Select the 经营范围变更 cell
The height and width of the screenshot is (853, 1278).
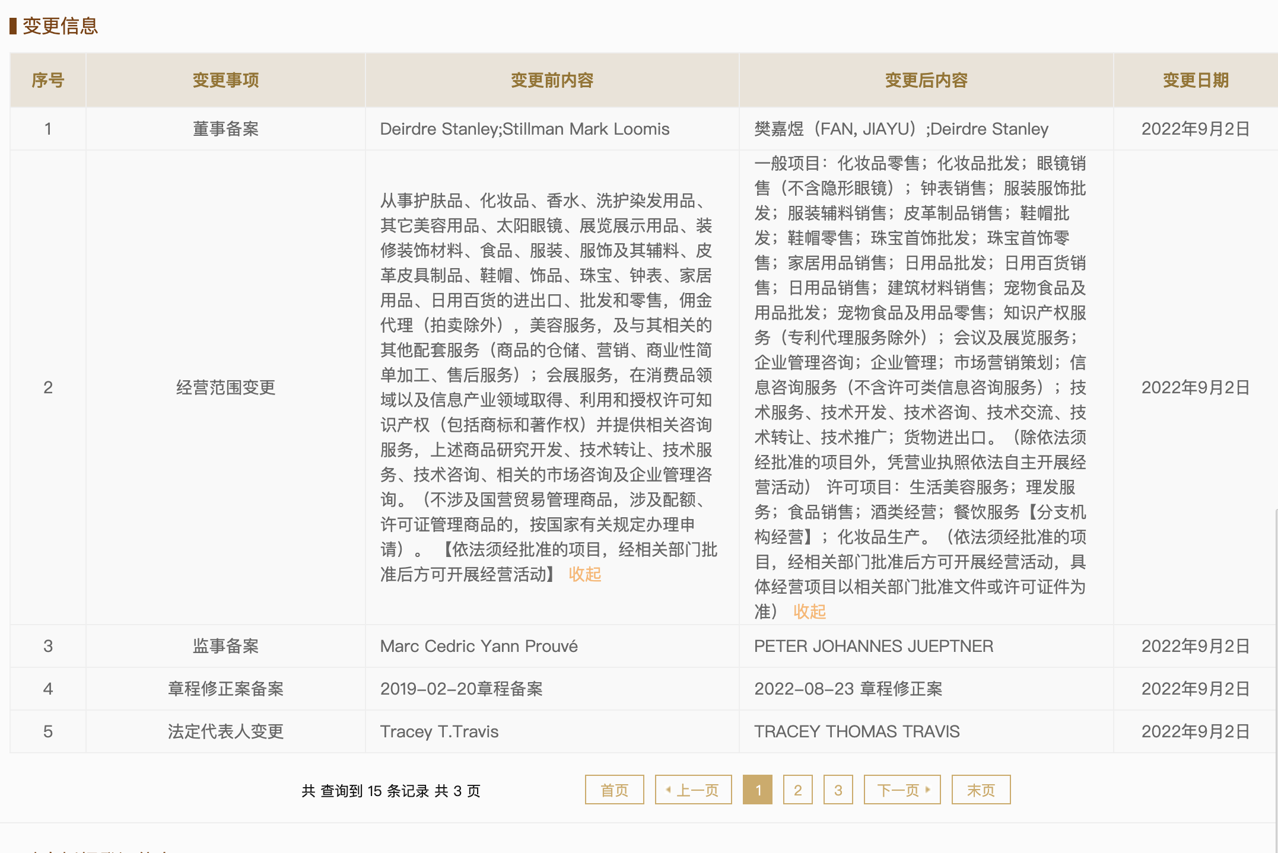coord(225,387)
